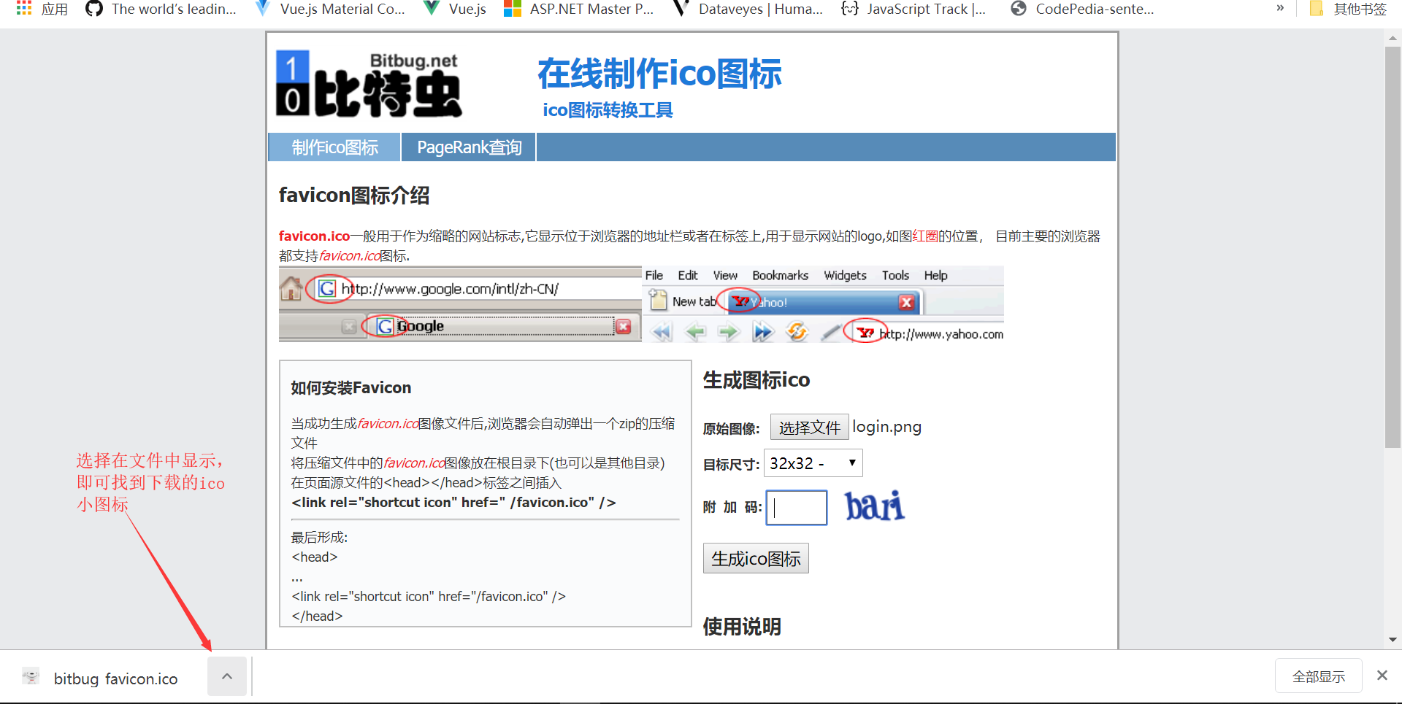Screen dimensions: 1402x704
Task: Expand the overflow bookmarks chevron
Action: tap(1280, 8)
